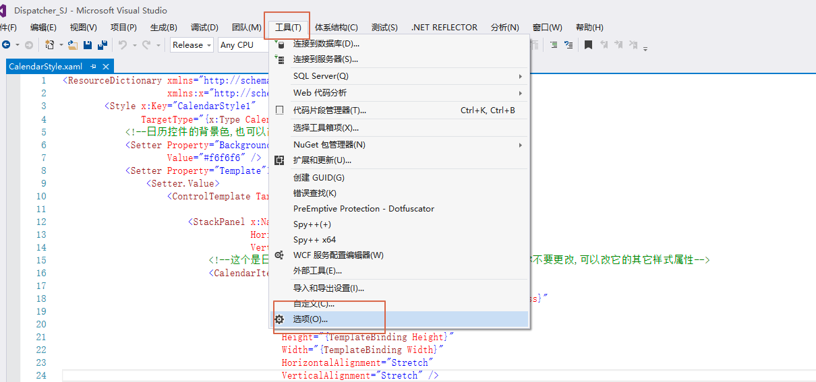
Task: Choose 选择工具箱项(X)... menu entry
Action: pyautogui.click(x=399, y=128)
